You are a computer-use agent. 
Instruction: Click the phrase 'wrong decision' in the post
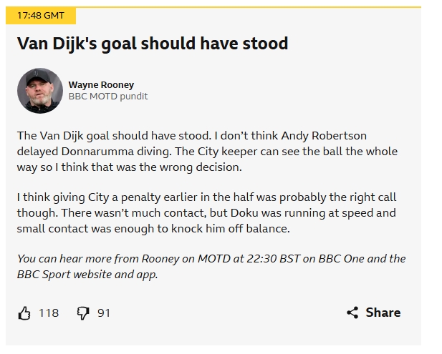point(201,167)
